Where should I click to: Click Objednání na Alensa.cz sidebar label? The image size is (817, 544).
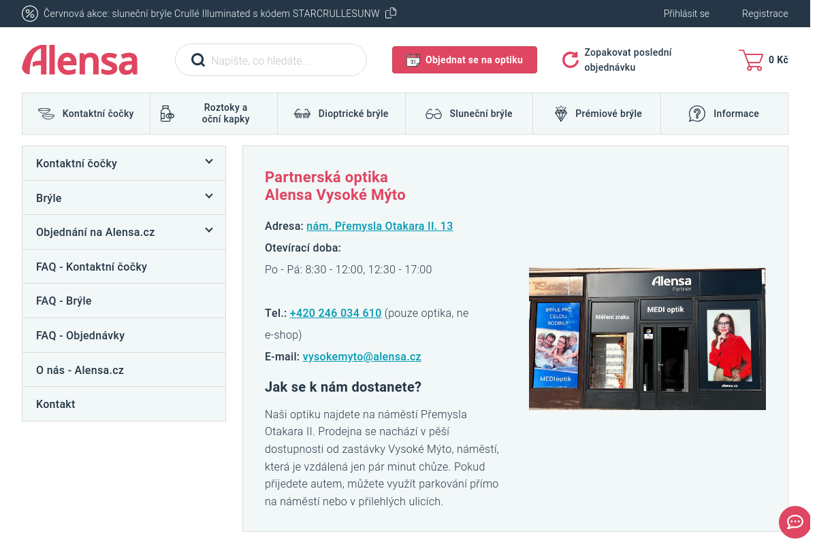(x=95, y=232)
